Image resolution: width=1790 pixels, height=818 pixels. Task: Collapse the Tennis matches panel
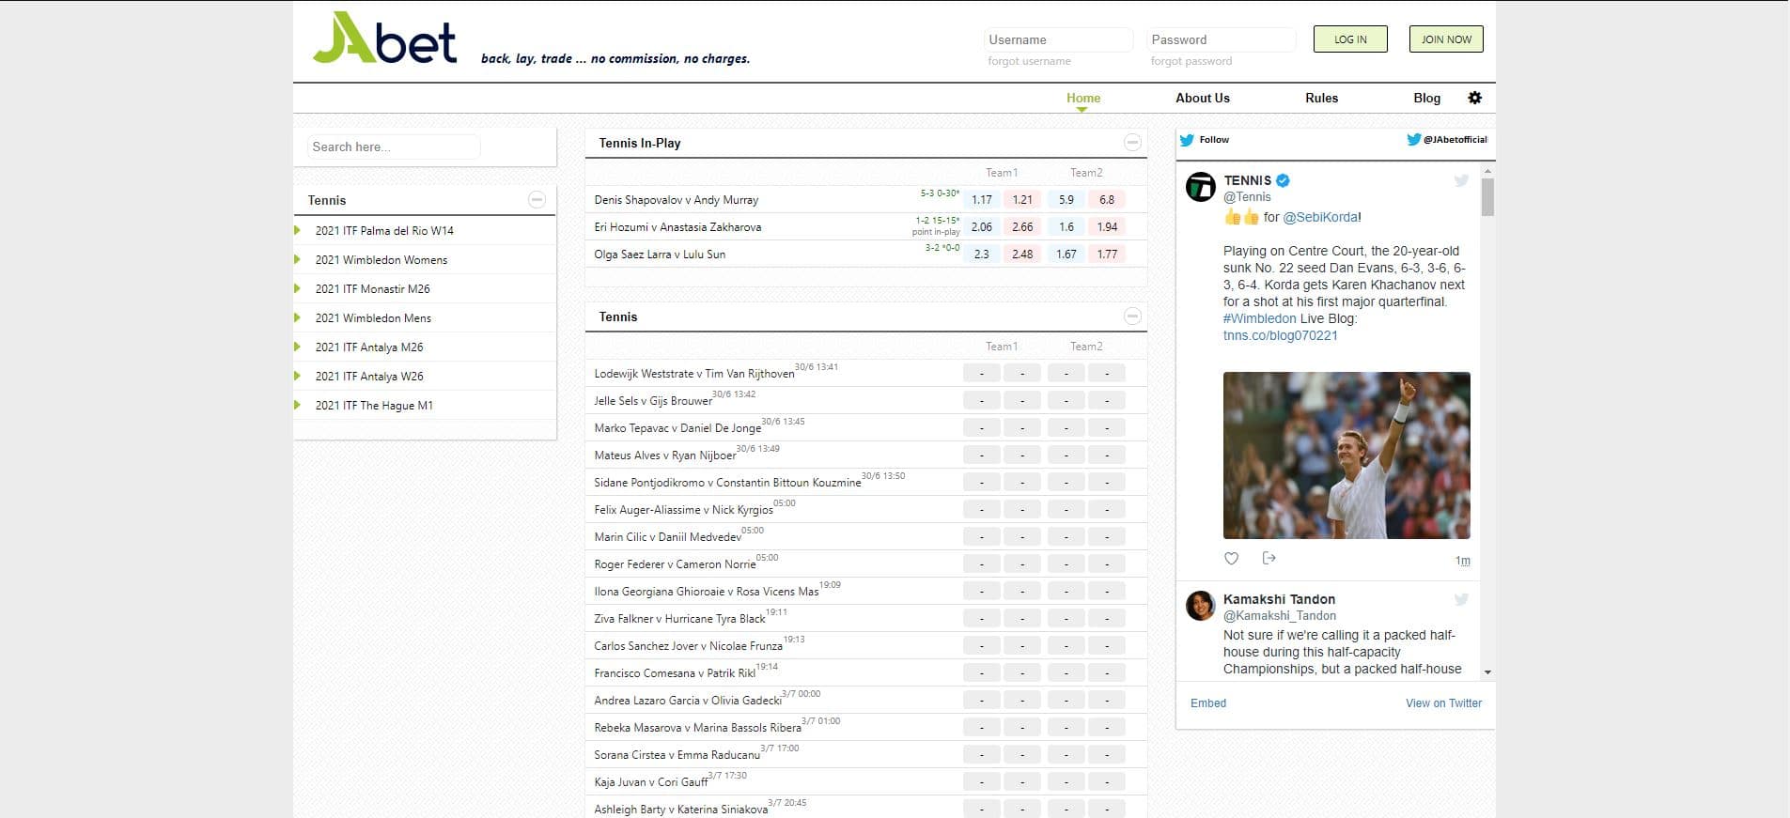[x=1132, y=316]
